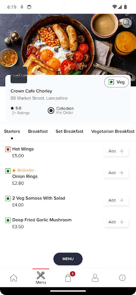Select the Menu fork and knife icon
The image size is (136, 295).
point(41,275)
